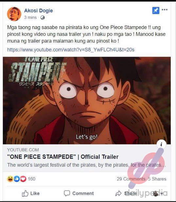The image size is (176, 202).
Task: Like the post with the thumbs-up button
Action: coord(31,193)
